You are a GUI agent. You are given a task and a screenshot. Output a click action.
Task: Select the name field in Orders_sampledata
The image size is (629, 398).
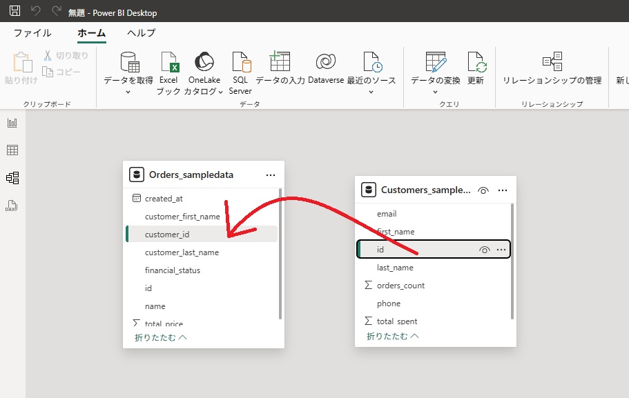coord(202,306)
